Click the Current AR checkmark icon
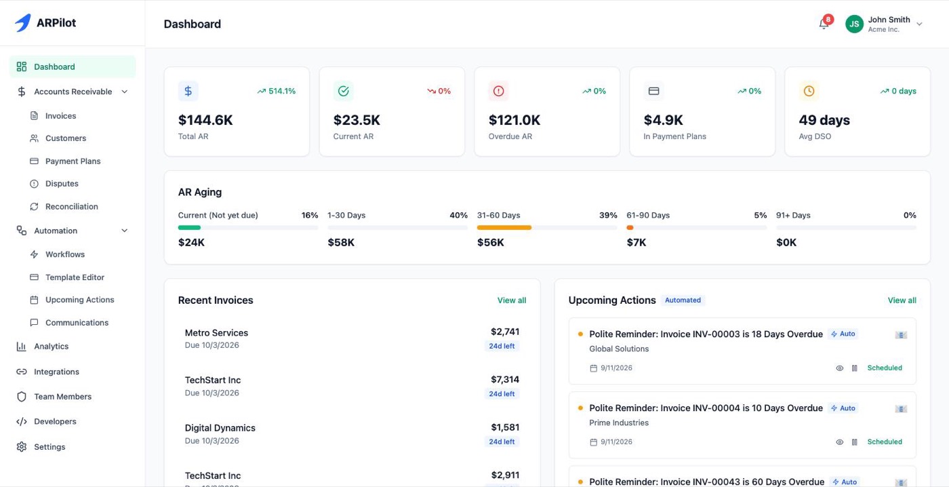949x487 pixels. click(344, 91)
